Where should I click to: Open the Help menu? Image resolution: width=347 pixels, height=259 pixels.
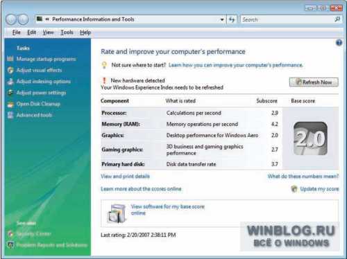coord(85,33)
